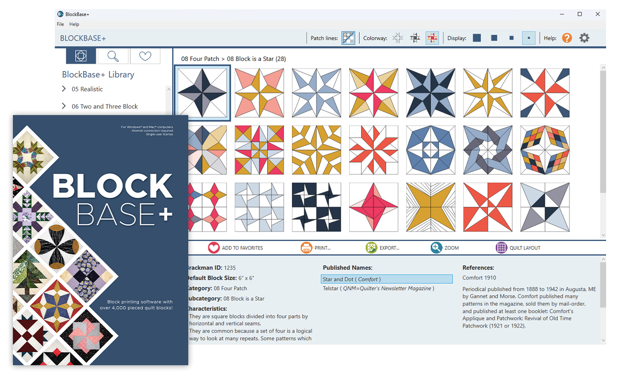Image resolution: width=619 pixels, height=374 pixels.
Task: Click the References panel scrollbar
Action: pyautogui.click(x=603, y=285)
